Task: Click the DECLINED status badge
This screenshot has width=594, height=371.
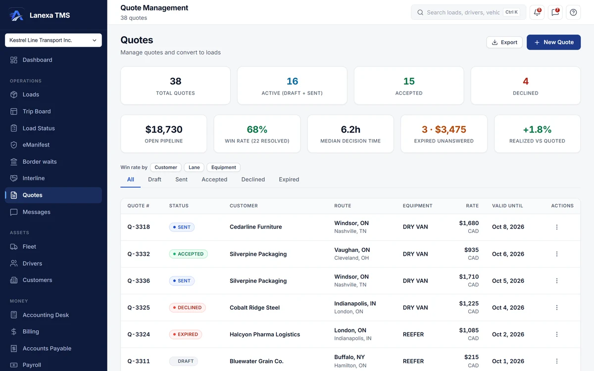Action: (x=188, y=308)
